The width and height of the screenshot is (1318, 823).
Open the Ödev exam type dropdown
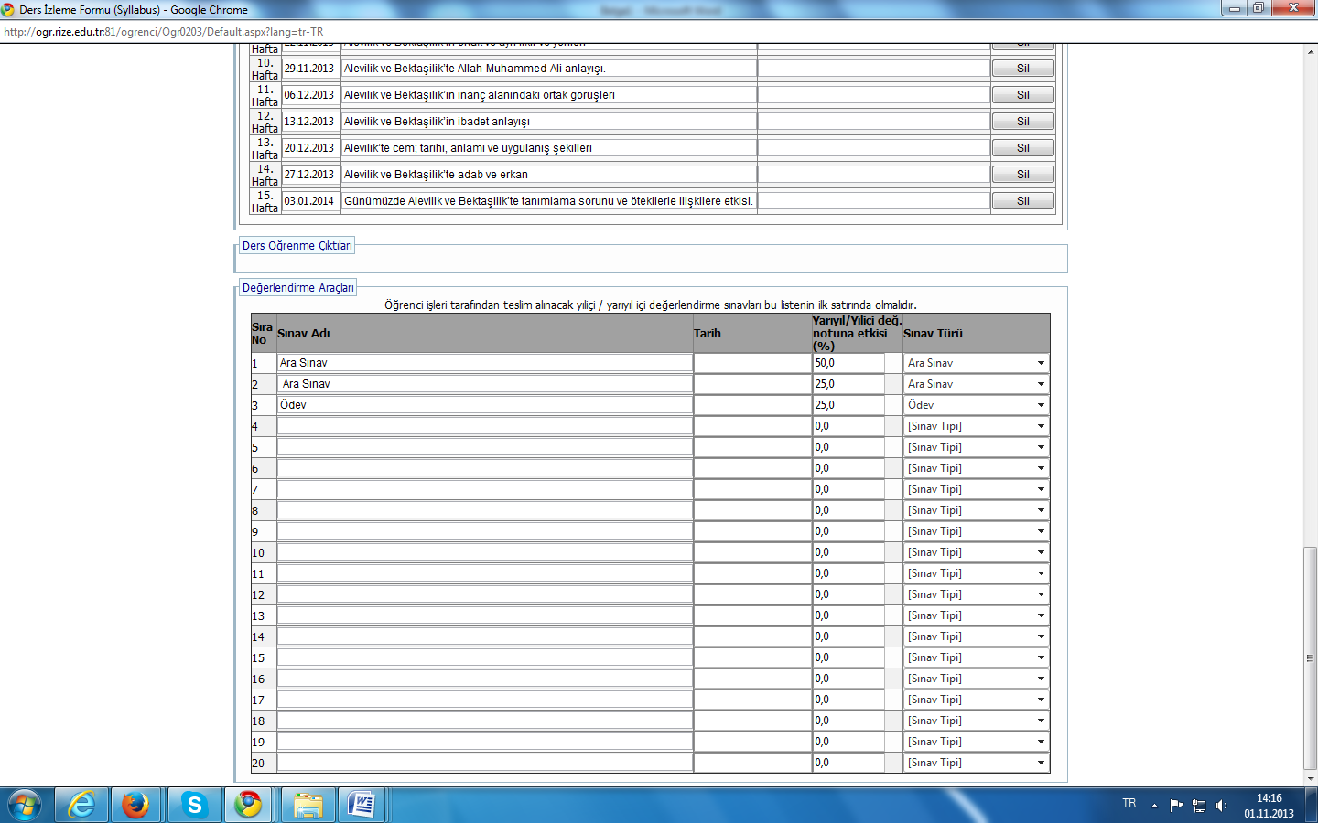pos(976,405)
